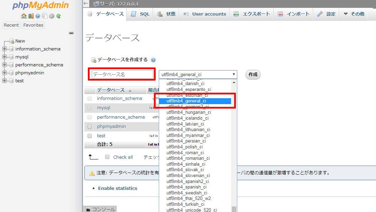The width and height of the screenshot is (376, 212).
Task: Open the エクスポート tab
Action: pyautogui.click(x=252, y=14)
